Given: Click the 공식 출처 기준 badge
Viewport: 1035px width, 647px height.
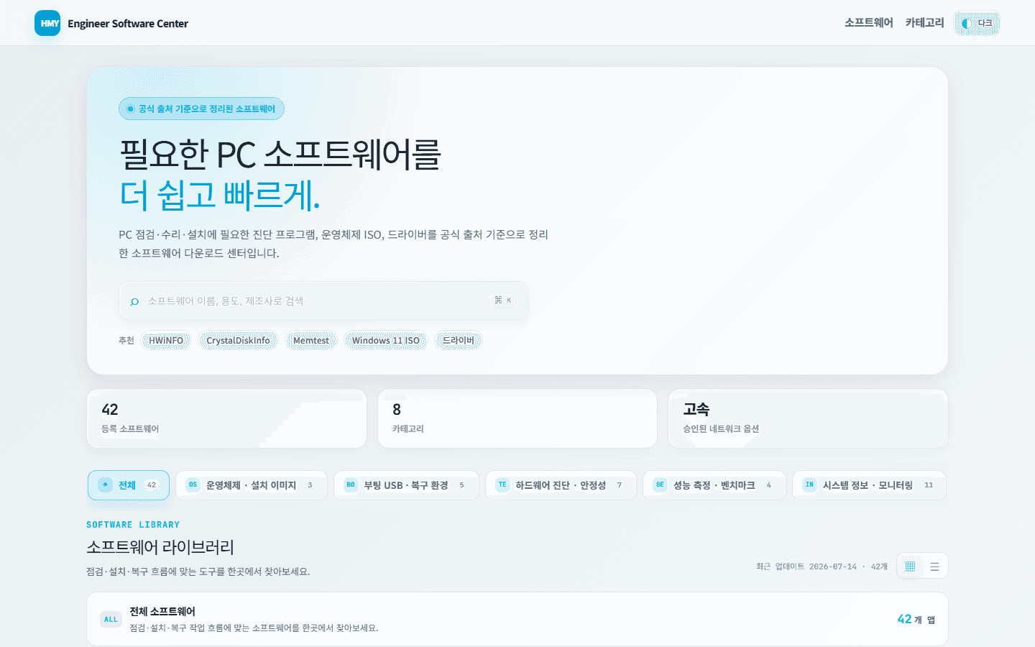Looking at the screenshot, I should click(x=201, y=109).
